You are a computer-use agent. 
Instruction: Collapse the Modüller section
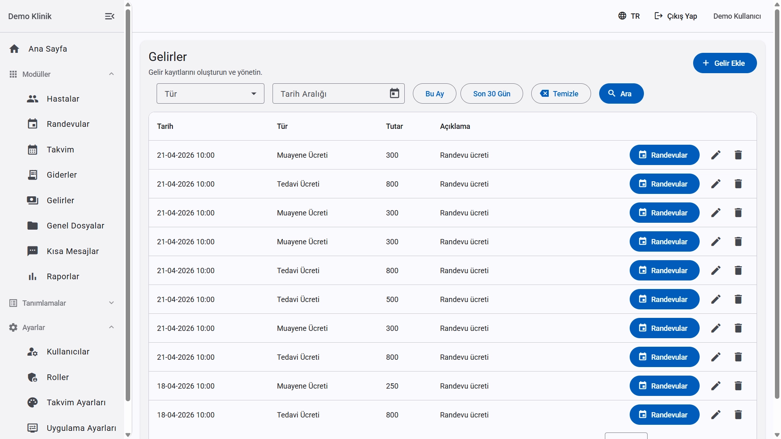click(x=62, y=74)
